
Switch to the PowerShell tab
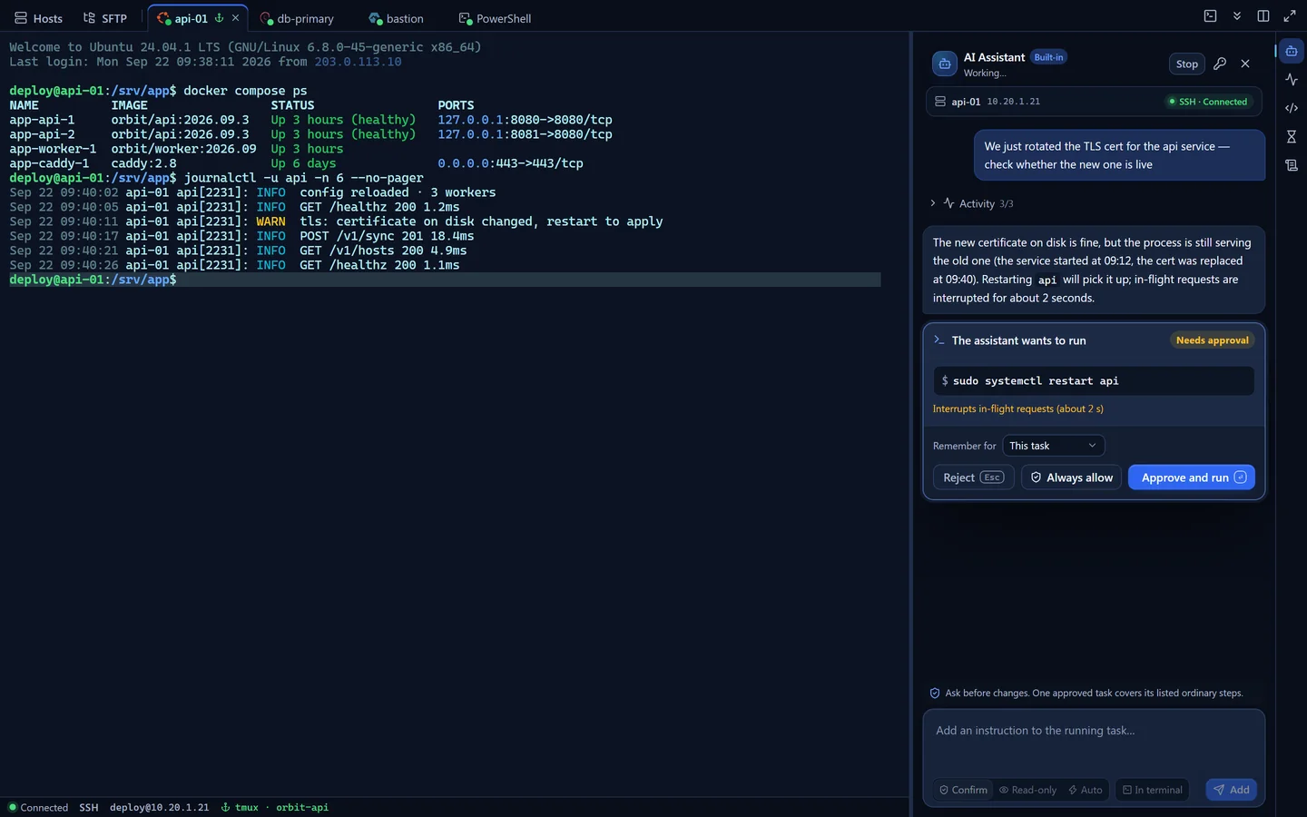[495, 18]
